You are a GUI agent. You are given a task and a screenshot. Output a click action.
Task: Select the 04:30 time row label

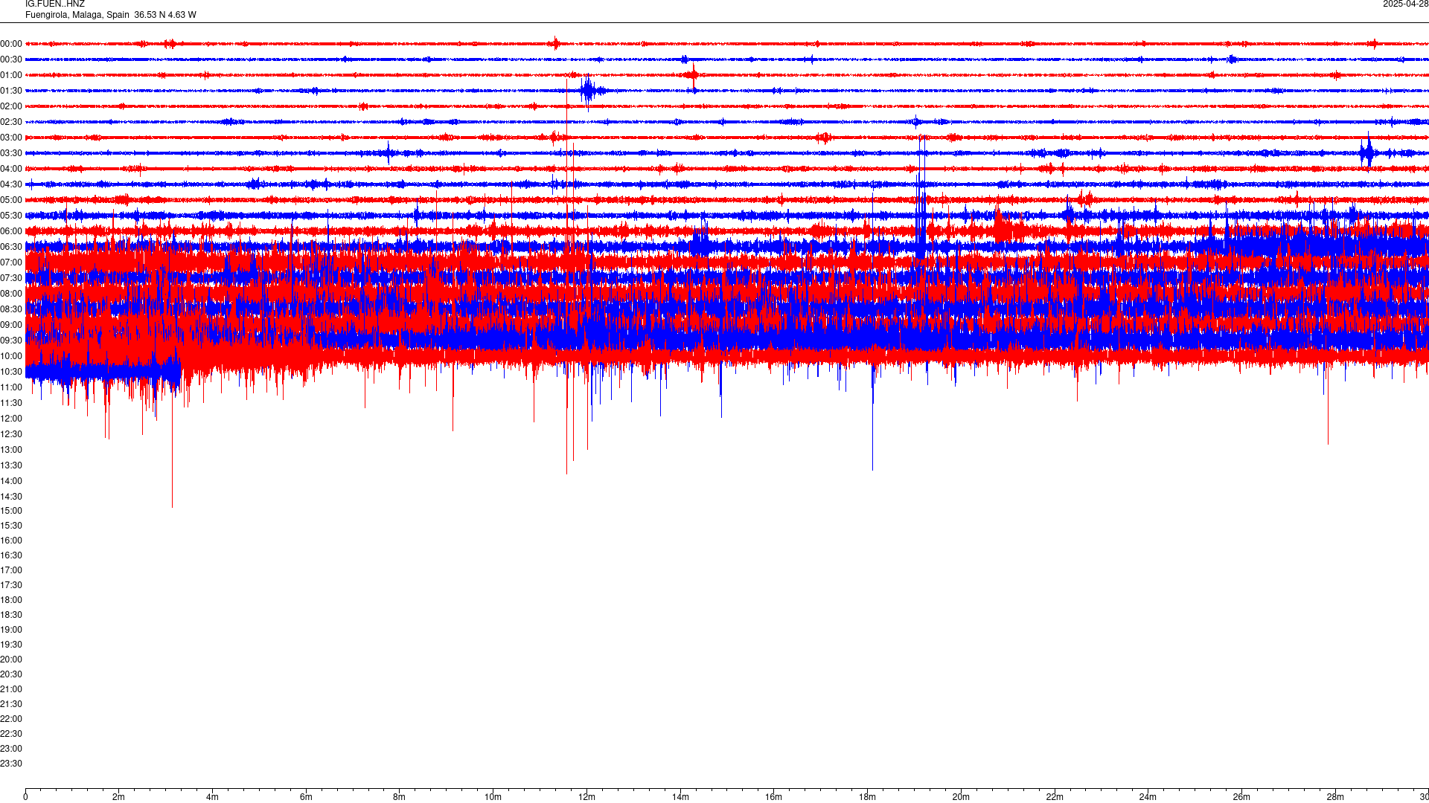click(11, 184)
